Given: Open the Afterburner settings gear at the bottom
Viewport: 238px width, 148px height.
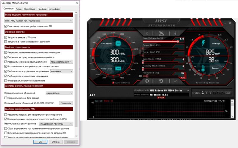Looking at the screenshot, I should [147, 81].
